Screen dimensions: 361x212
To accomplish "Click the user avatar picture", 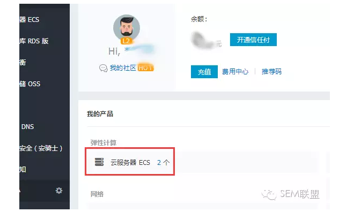I will click(127, 28).
